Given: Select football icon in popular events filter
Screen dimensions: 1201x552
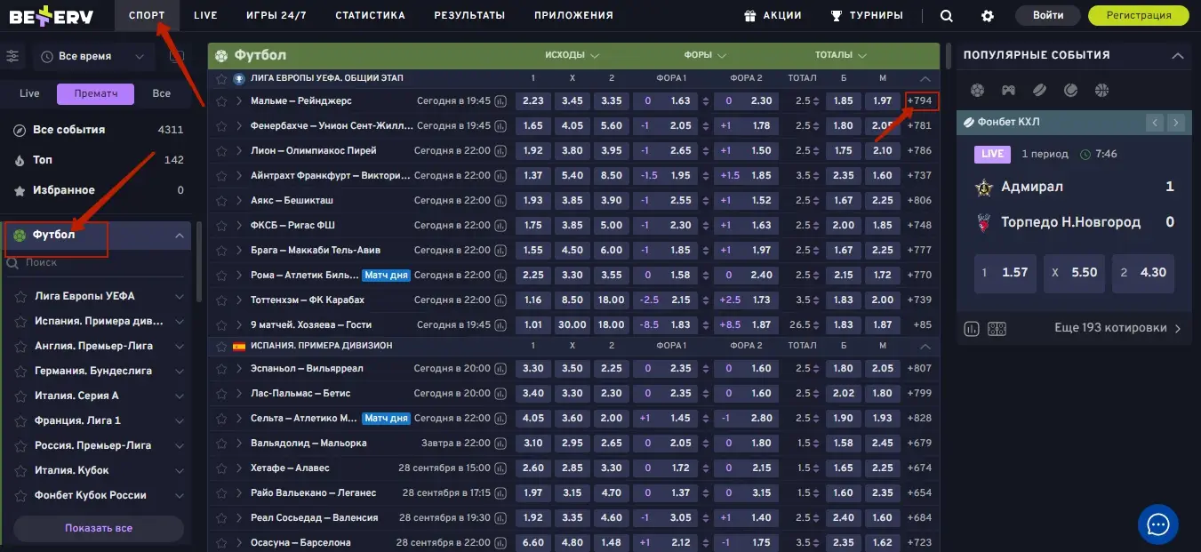Looking at the screenshot, I should (977, 90).
